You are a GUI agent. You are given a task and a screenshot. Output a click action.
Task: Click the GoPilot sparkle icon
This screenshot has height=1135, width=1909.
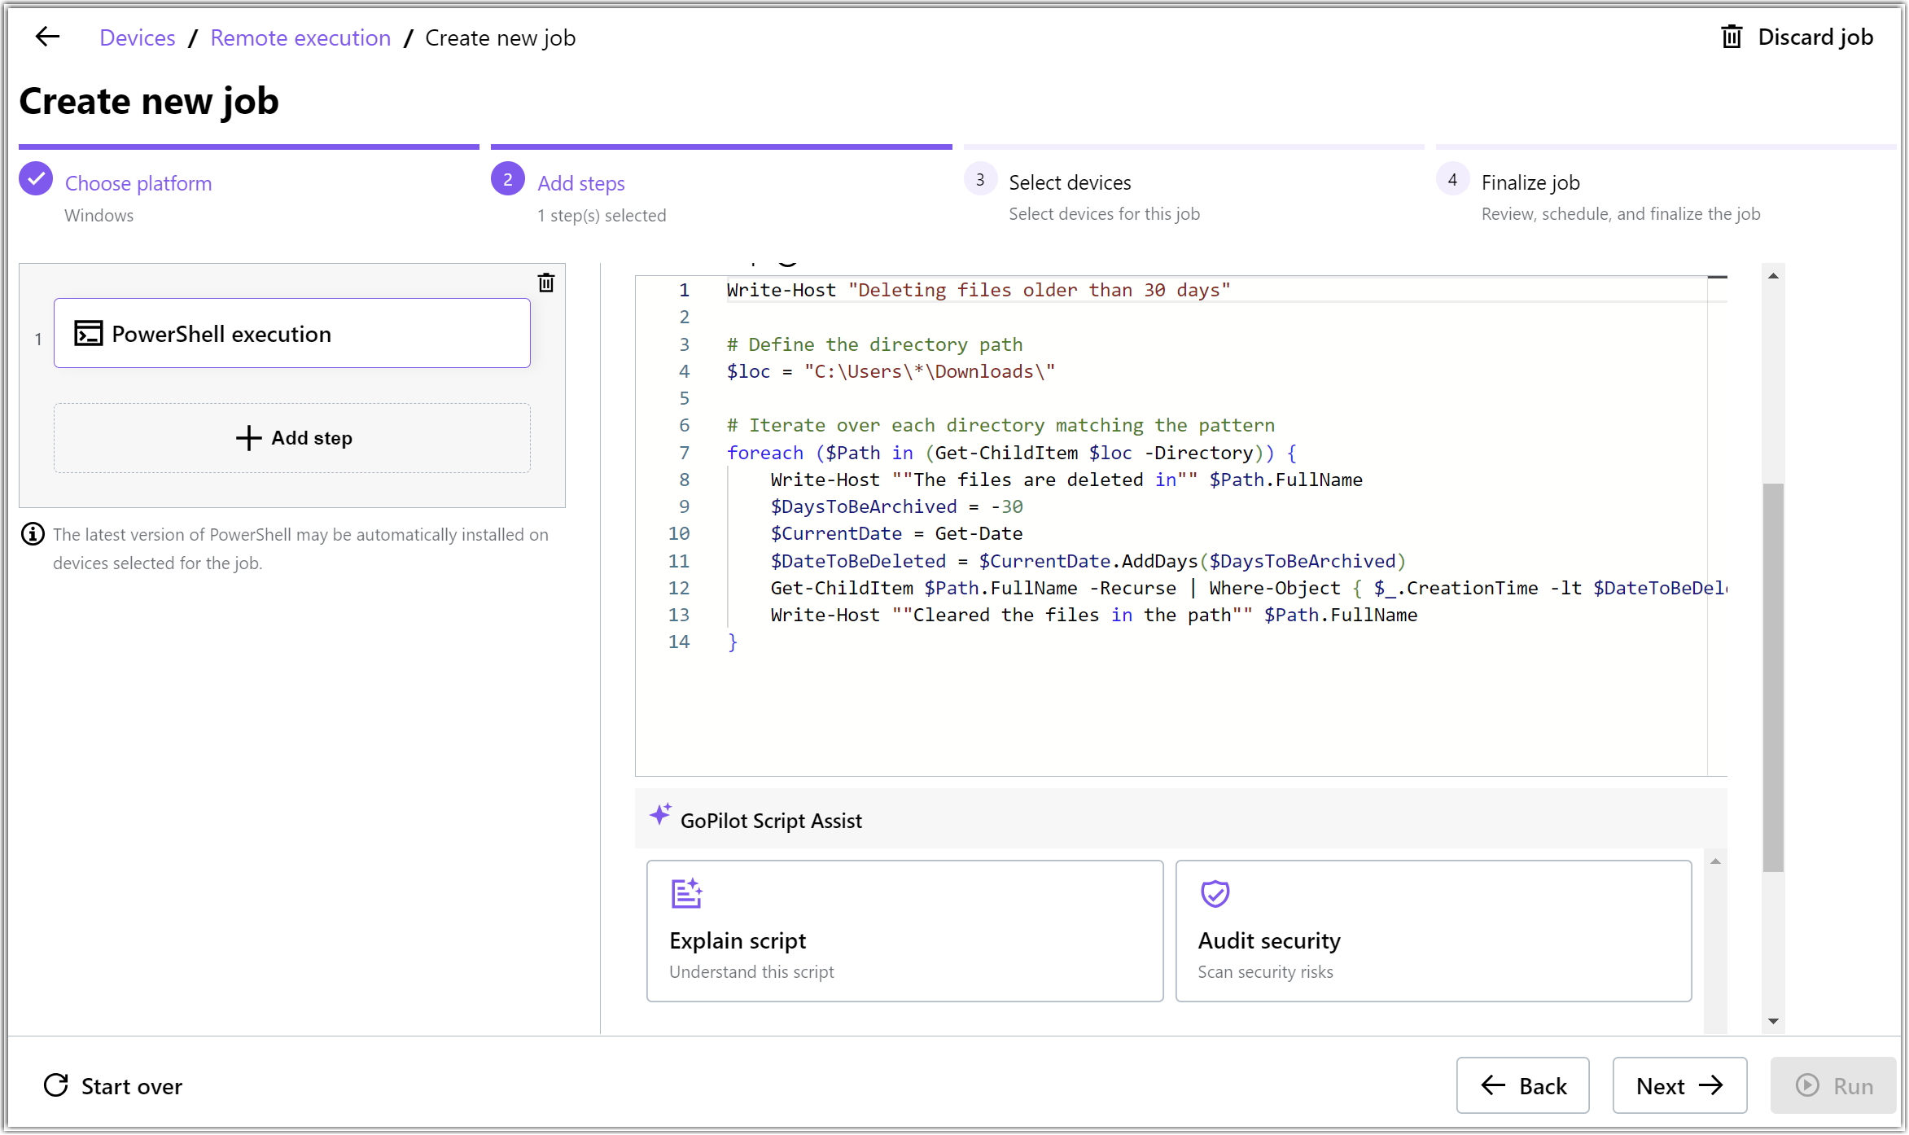pos(660,815)
